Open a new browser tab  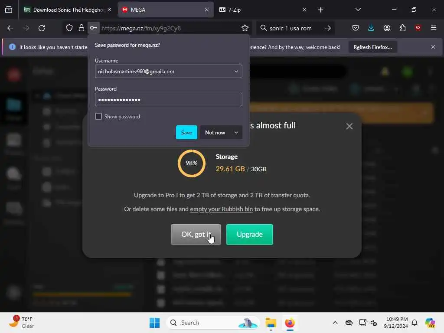coord(320,10)
